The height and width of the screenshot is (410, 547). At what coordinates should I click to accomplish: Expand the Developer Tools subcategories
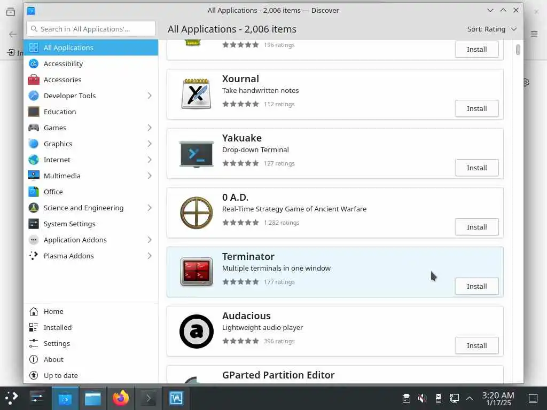tap(150, 96)
